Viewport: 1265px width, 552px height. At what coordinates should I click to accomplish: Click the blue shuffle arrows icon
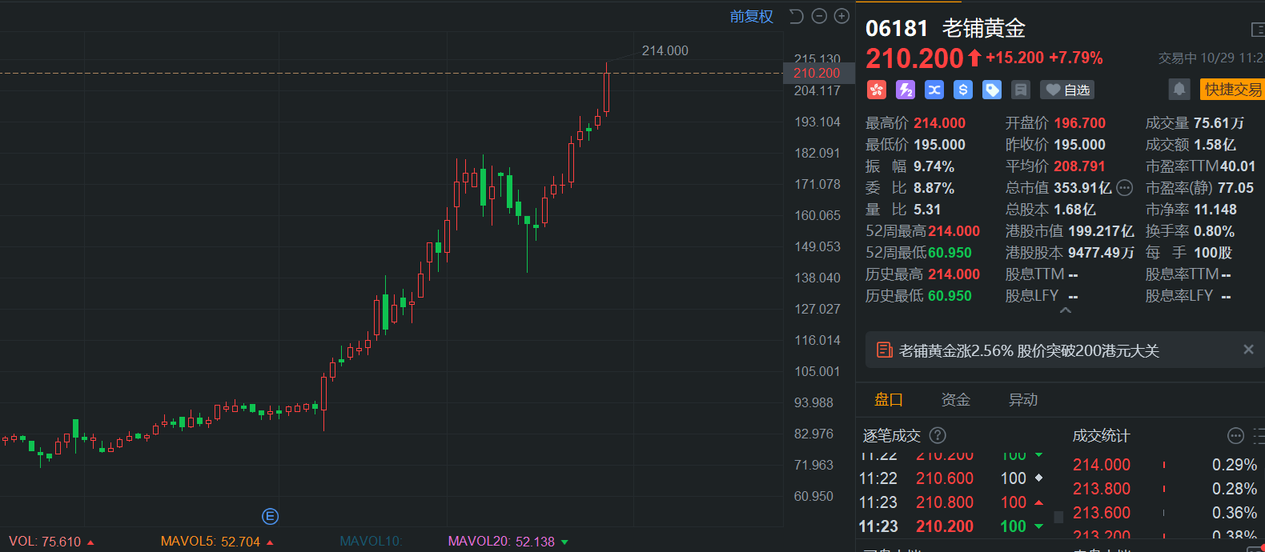click(x=934, y=90)
